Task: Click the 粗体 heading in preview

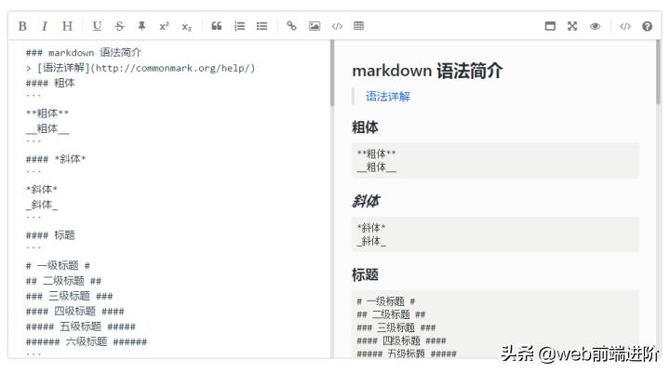Action: [x=365, y=127]
